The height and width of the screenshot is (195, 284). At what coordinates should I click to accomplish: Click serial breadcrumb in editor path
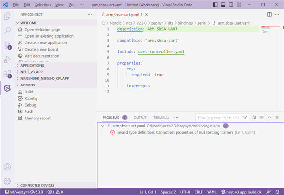(x=202, y=23)
